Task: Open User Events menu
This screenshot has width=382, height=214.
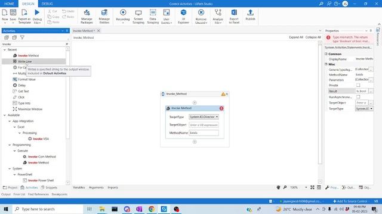Action: (167, 16)
